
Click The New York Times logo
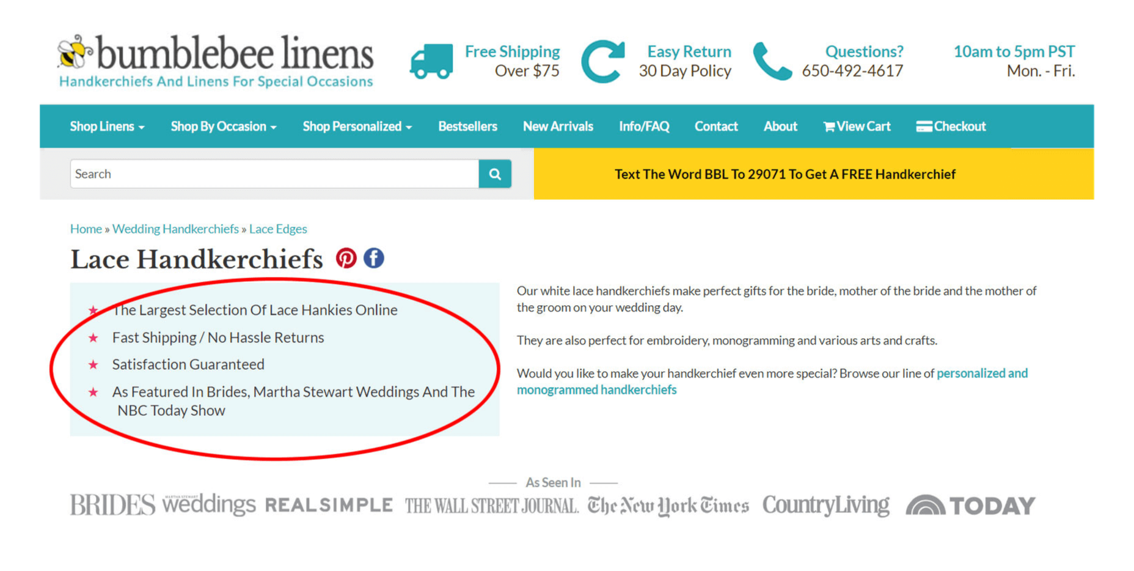coord(668,506)
